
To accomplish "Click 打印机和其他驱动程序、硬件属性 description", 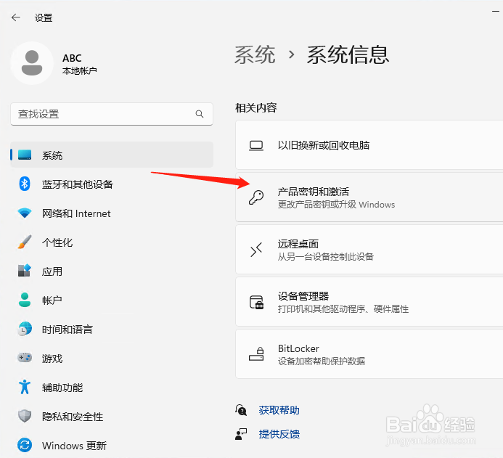I will tap(343, 309).
